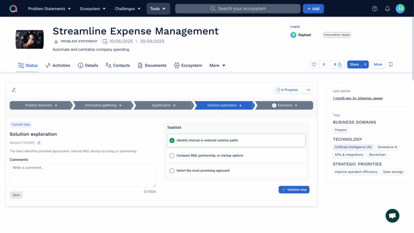Click the pencil icon to edit the status section

pyautogui.click(x=15, y=90)
